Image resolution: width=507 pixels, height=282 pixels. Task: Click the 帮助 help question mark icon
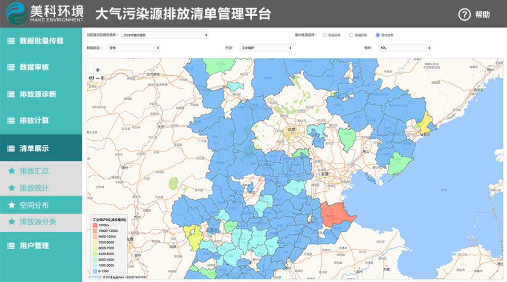click(x=464, y=15)
